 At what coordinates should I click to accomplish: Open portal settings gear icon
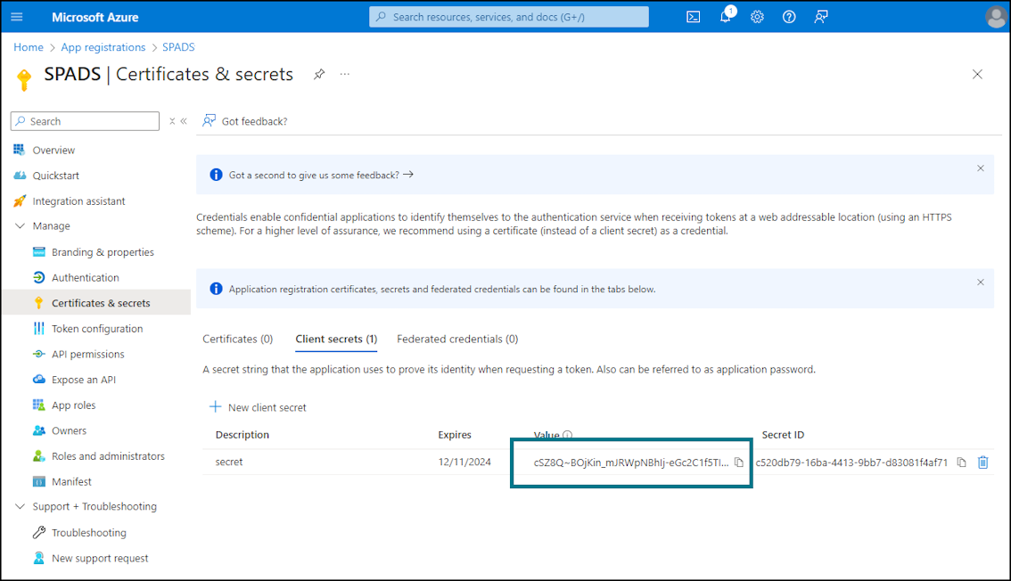pyautogui.click(x=757, y=18)
